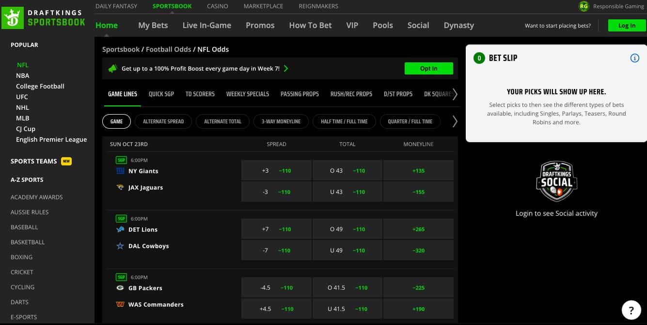Click the DAL Cowboys star logo
This screenshot has height=325, width=647.
pyautogui.click(x=120, y=246)
